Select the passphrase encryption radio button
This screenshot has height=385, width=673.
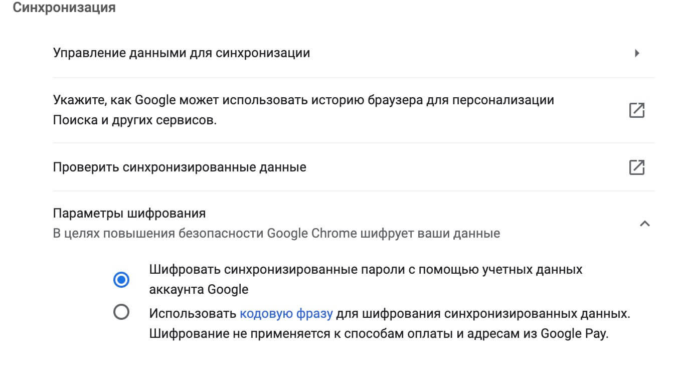(121, 312)
